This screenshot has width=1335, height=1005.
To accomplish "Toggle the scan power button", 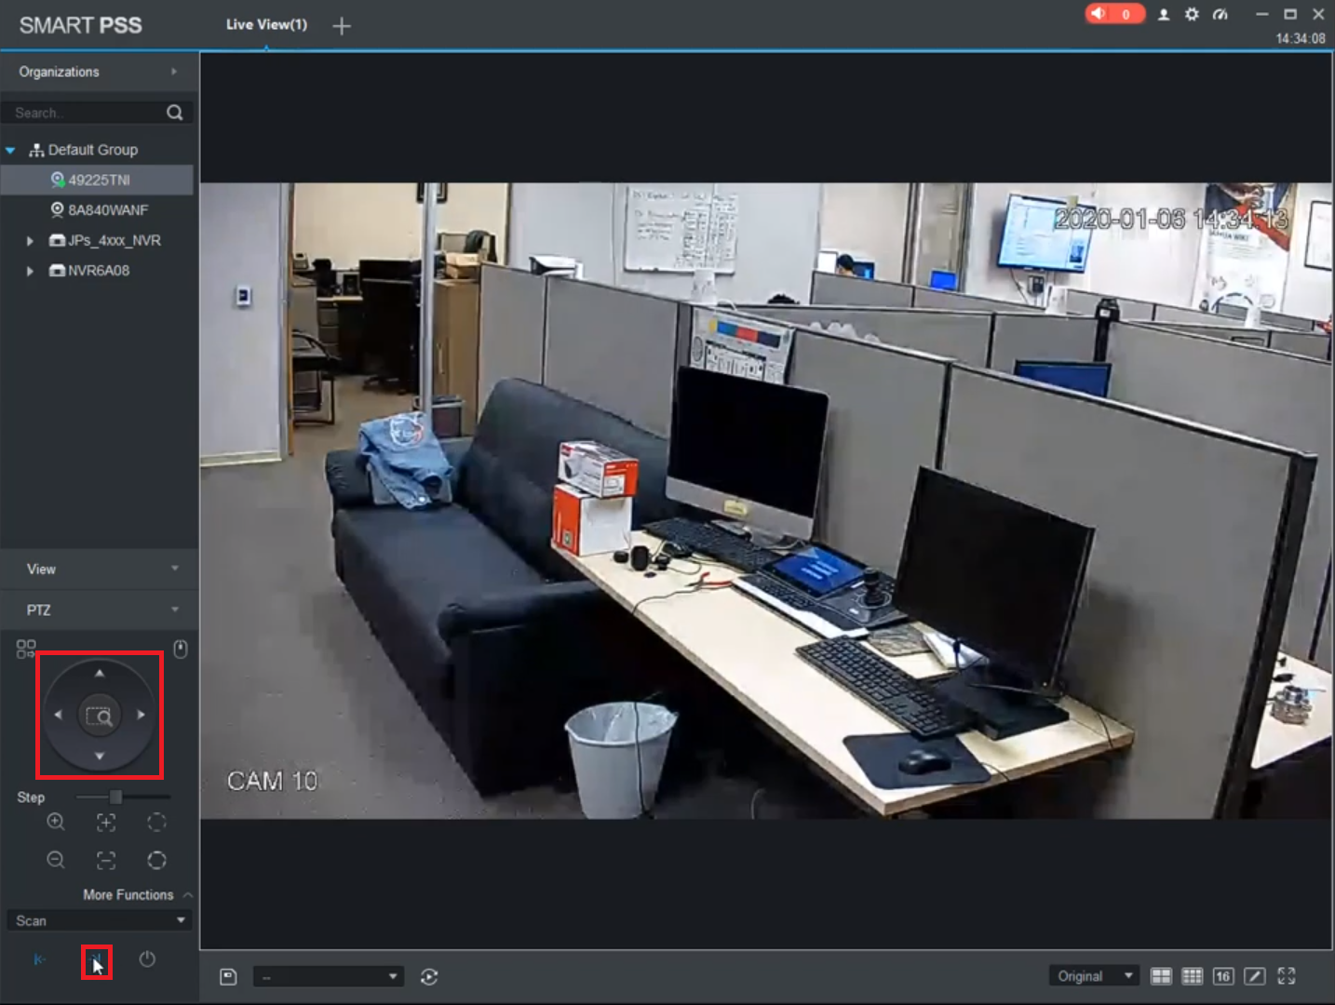I will 147,959.
